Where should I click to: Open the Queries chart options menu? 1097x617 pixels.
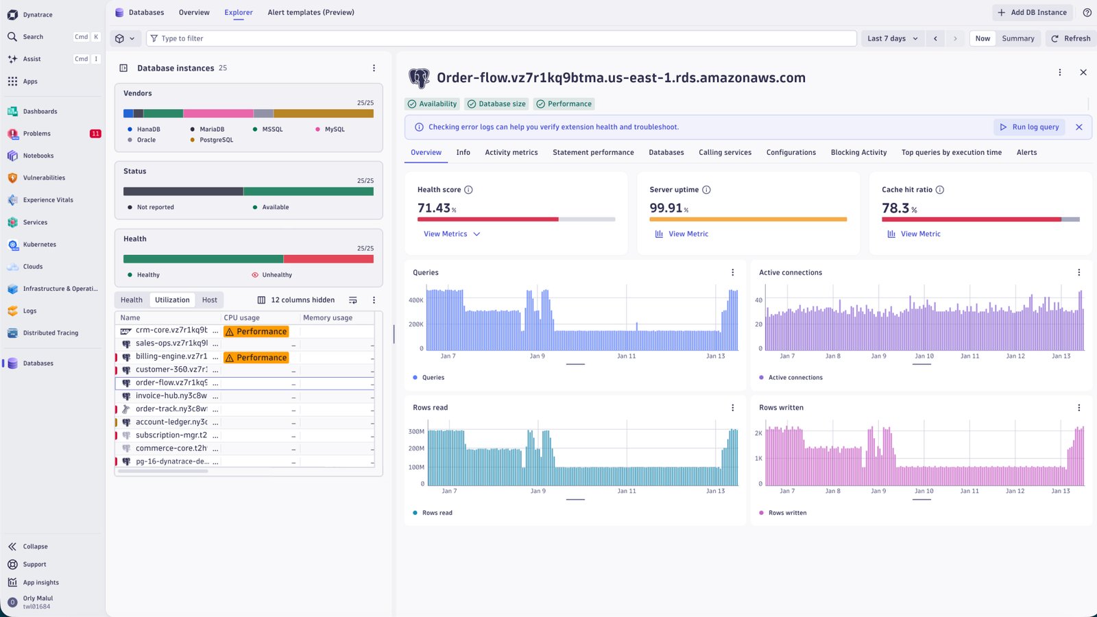tap(732, 272)
